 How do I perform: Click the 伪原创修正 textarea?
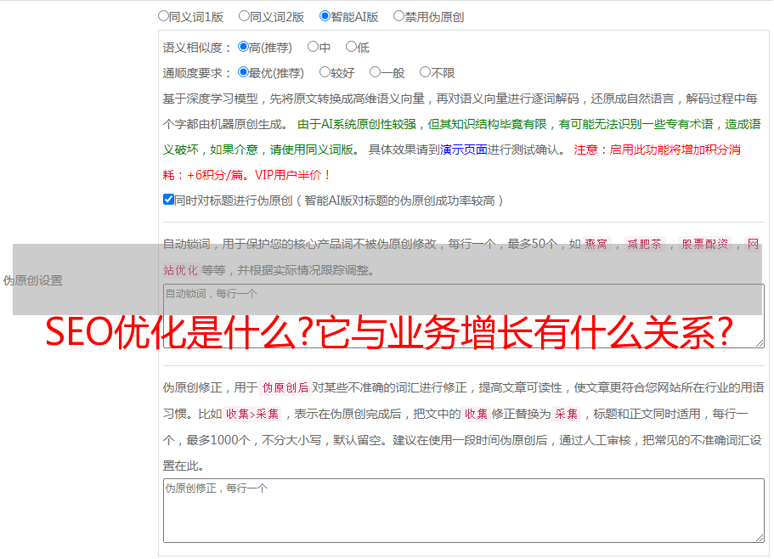(x=464, y=511)
